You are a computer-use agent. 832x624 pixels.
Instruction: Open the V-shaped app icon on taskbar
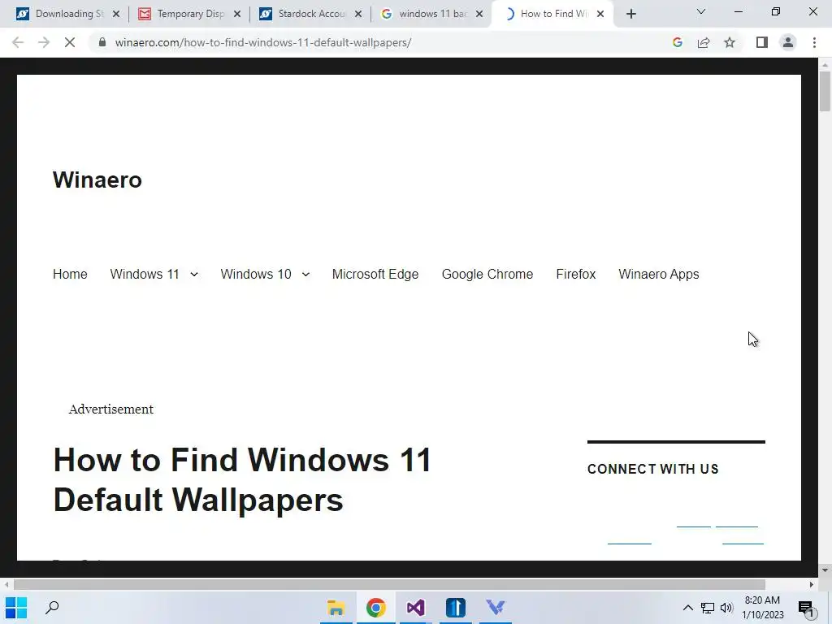pos(496,608)
